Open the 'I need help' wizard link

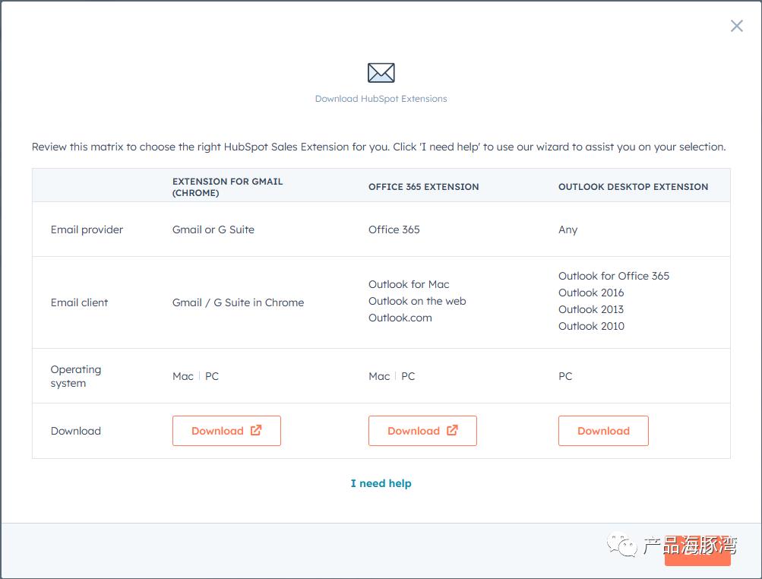pos(381,483)
